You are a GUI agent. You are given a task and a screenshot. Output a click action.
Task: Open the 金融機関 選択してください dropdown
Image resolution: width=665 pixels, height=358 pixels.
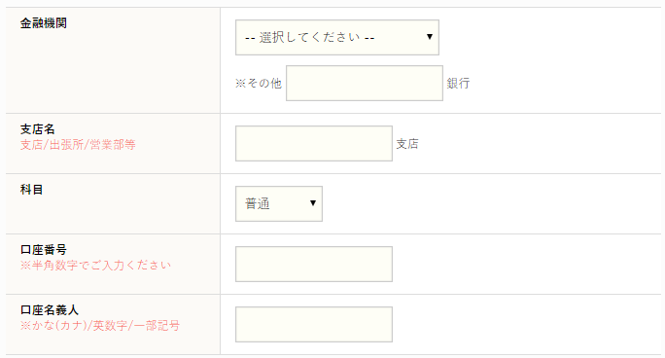click(337, 37)
